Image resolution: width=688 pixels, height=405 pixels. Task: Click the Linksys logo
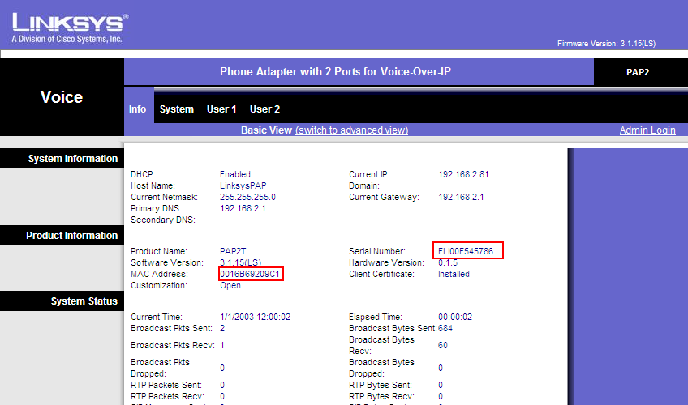click(x=70, y=28)
